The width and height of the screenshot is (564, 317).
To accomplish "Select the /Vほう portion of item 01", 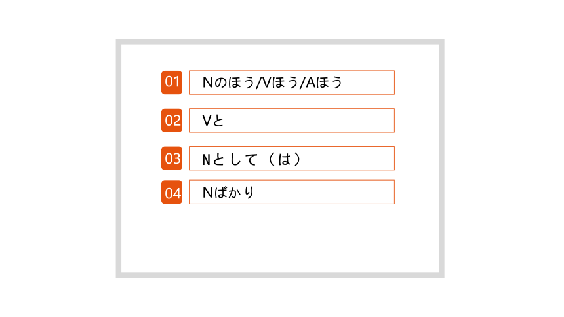I will pyautogui.click(x=277, y=83).
